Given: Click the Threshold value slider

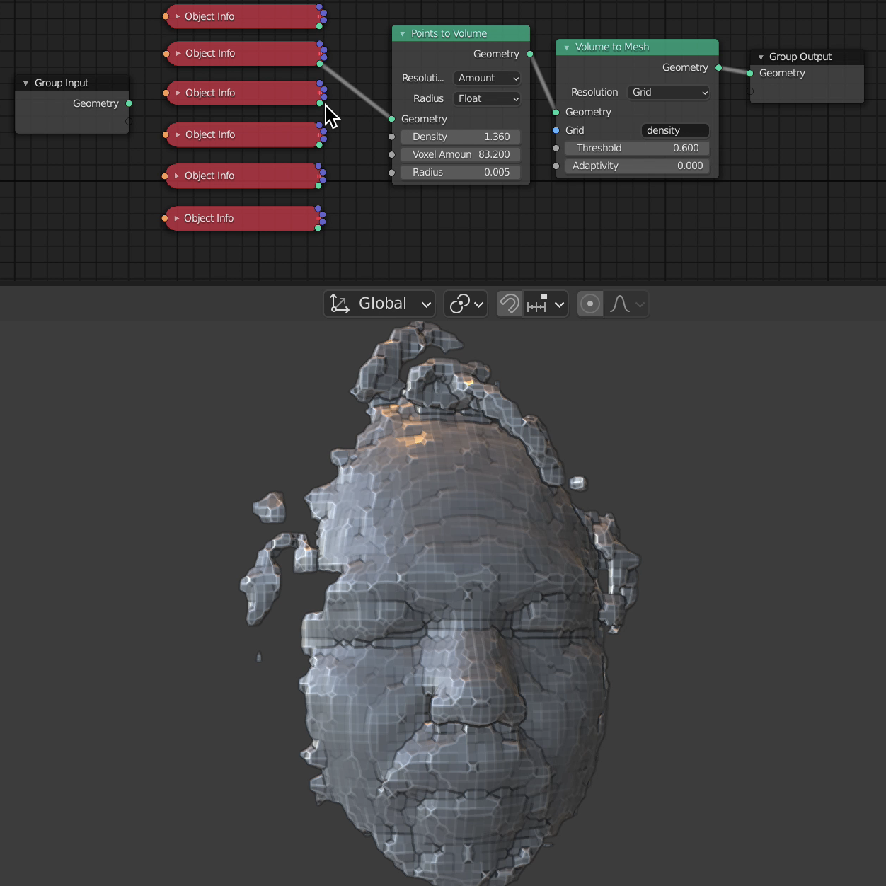Looking at the screenshot, I should [x=637, y=149].
